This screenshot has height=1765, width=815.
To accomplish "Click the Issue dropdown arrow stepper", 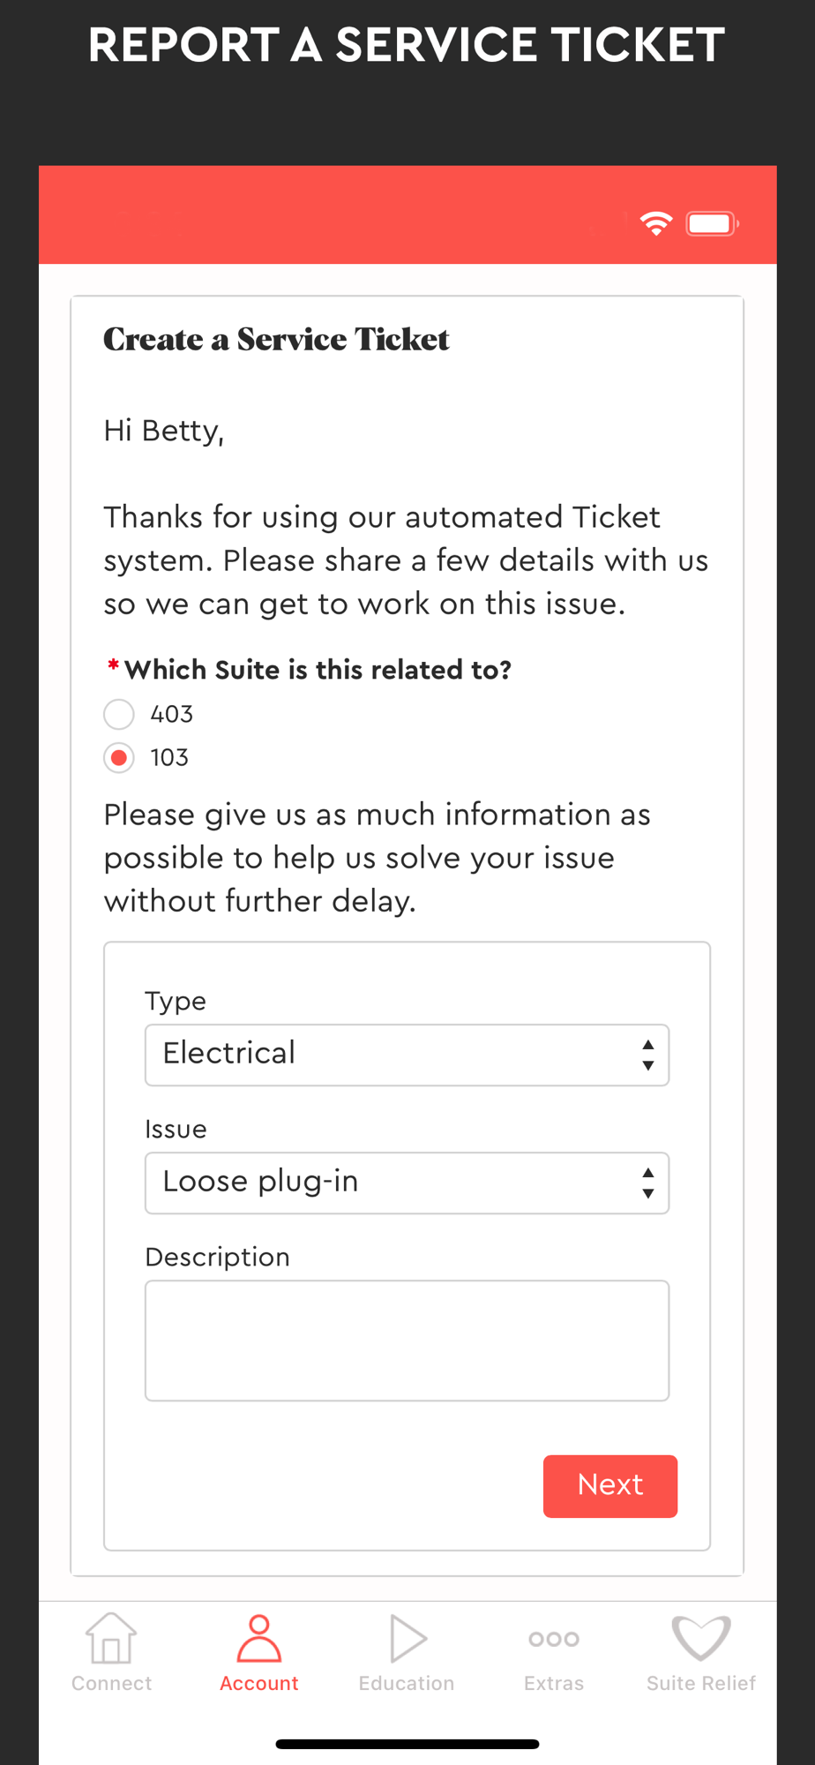I will [648, 1183].
